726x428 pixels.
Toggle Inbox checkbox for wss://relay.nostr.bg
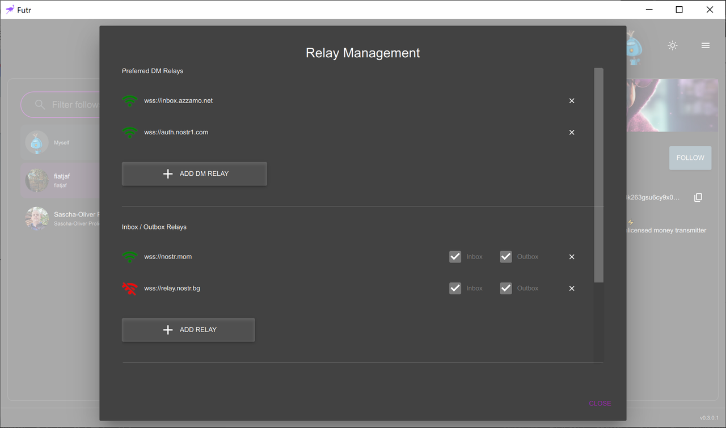click(455, 289)
